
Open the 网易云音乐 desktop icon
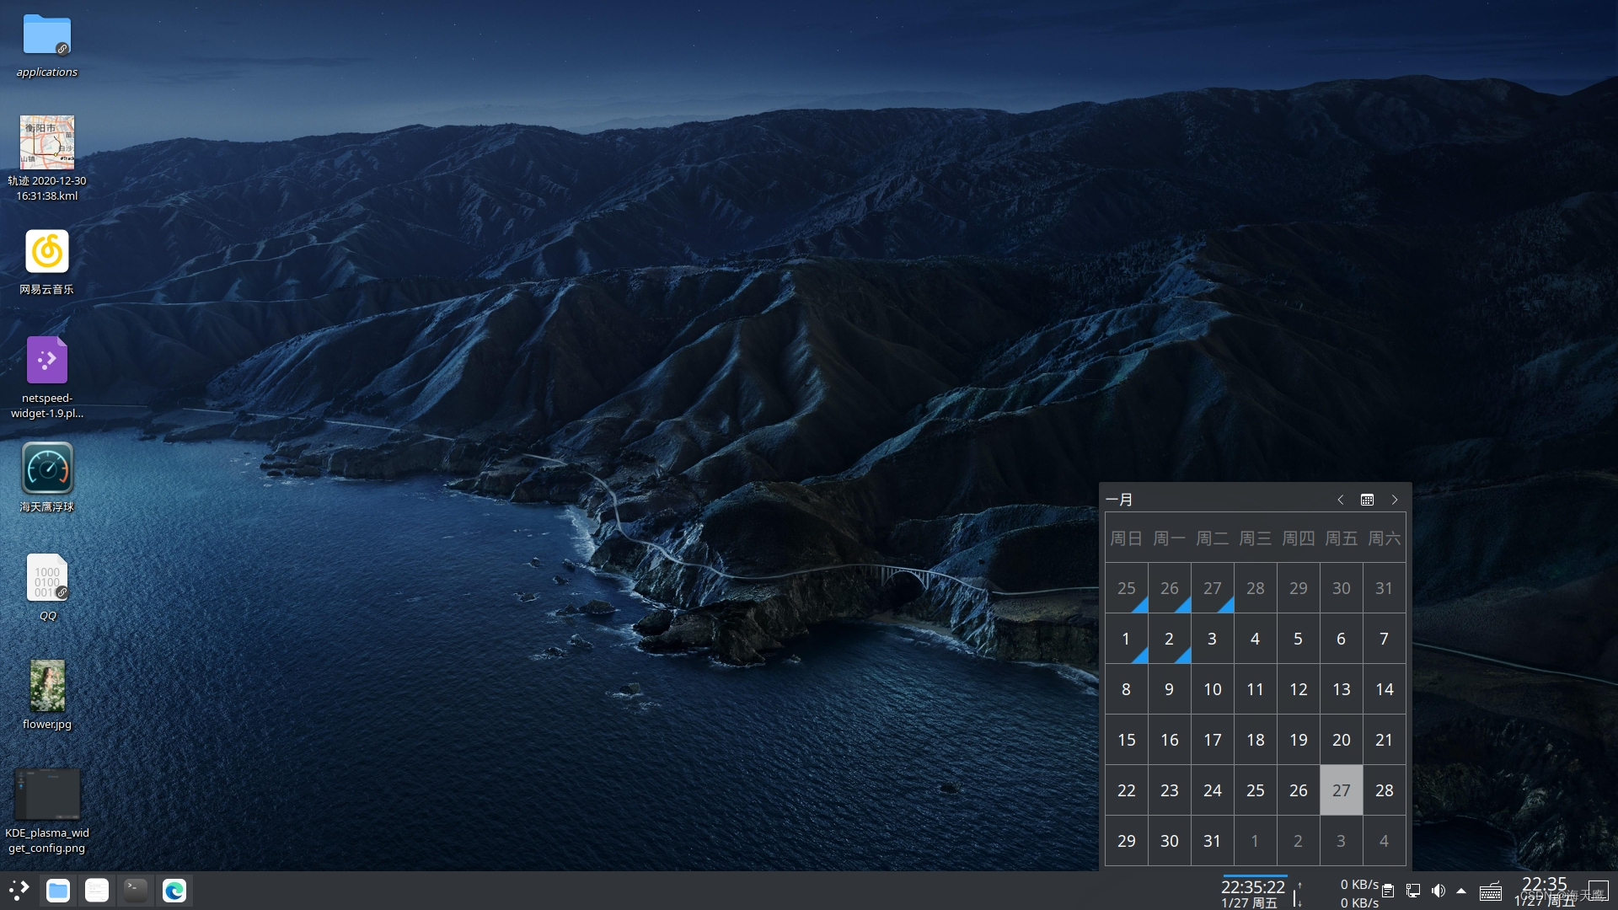point(47,252)
